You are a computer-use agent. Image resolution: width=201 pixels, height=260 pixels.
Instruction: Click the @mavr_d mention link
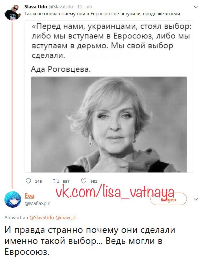point(66,218)
